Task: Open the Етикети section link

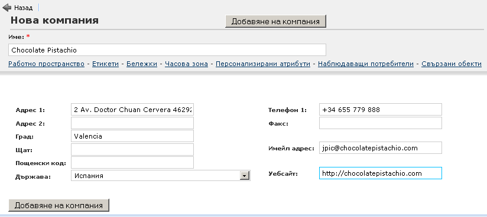Action: [x=105, y=64]
